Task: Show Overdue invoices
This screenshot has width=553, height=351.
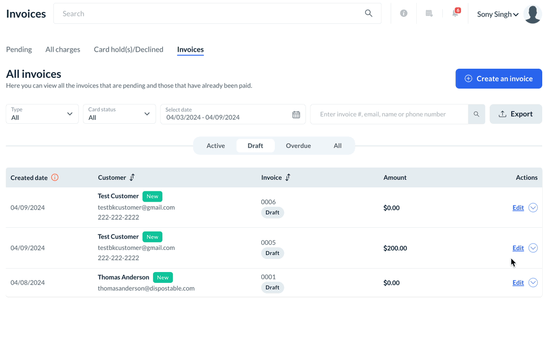Action: click(x=298, y=146)
